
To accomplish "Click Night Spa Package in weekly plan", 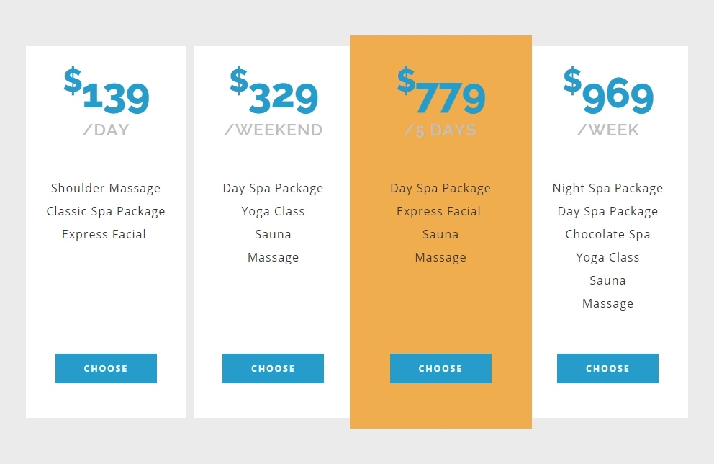I will pos(608,188).
